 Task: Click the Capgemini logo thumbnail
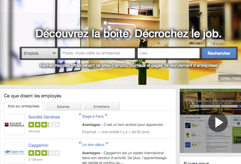(14, 153)
